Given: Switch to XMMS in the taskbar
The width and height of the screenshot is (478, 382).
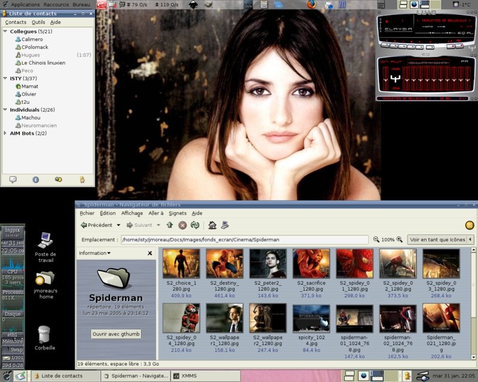Looking at the screenshot, I should 205,376.
